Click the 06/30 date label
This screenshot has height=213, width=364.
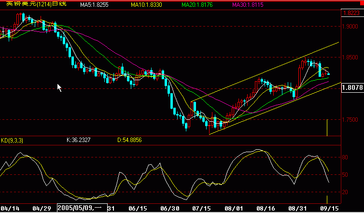(169, 208)
